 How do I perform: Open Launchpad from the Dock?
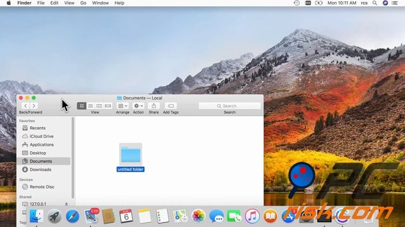click(x=54, y=216)
